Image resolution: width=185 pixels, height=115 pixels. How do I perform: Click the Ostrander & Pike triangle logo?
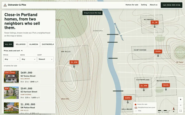coord(5,5)
